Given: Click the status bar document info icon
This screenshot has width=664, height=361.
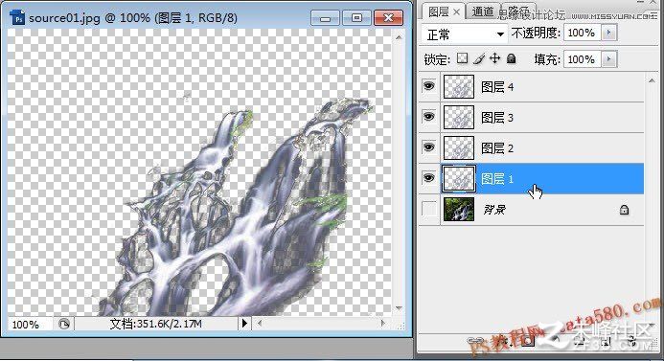Looking at the screenshot, I should click(64, 325).
